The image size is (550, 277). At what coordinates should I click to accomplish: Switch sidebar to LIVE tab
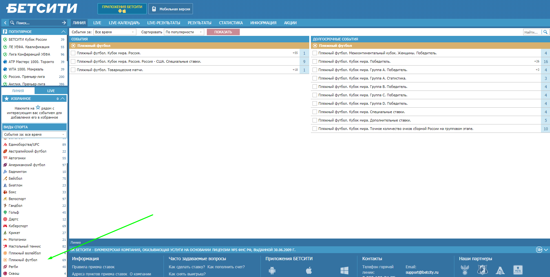51,91
